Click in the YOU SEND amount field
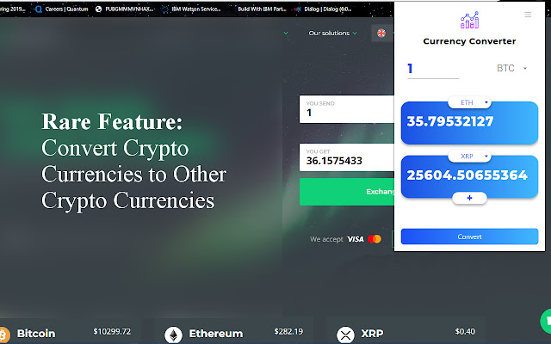 click(x=346, y=109)
